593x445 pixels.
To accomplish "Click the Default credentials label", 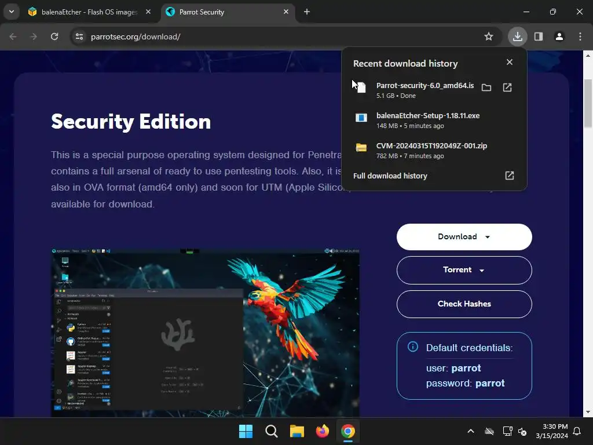I will coord(469,348).
